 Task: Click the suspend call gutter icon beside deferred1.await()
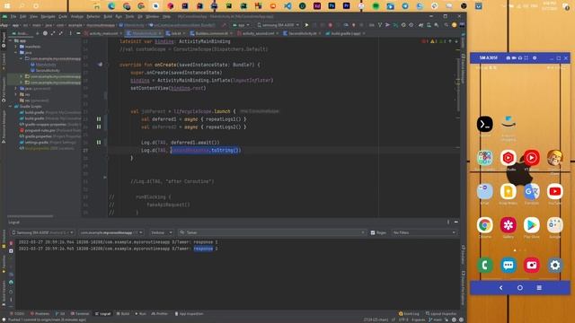[99, 142]
